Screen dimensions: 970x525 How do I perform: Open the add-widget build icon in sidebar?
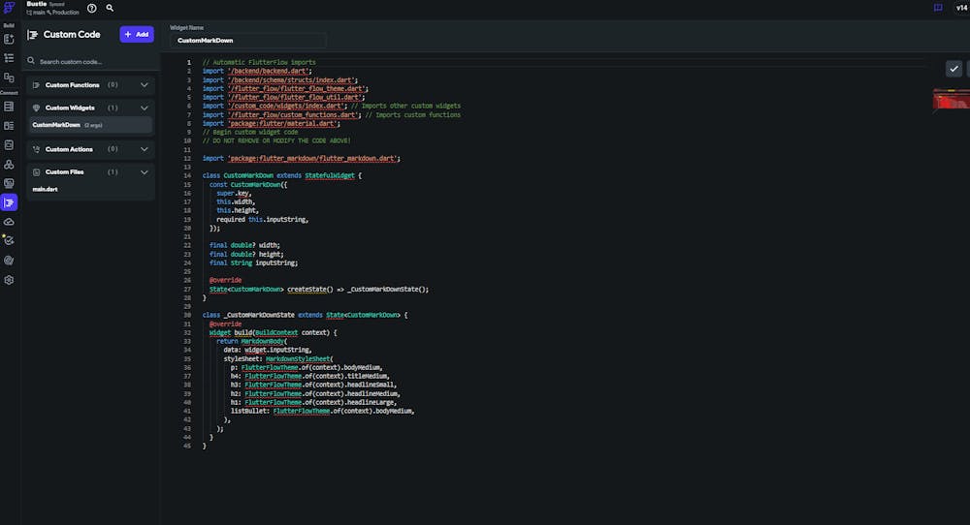click(9, 39)
